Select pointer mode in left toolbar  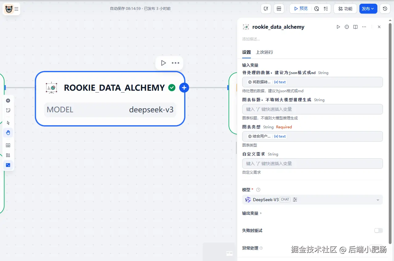(x=8, y=123)
